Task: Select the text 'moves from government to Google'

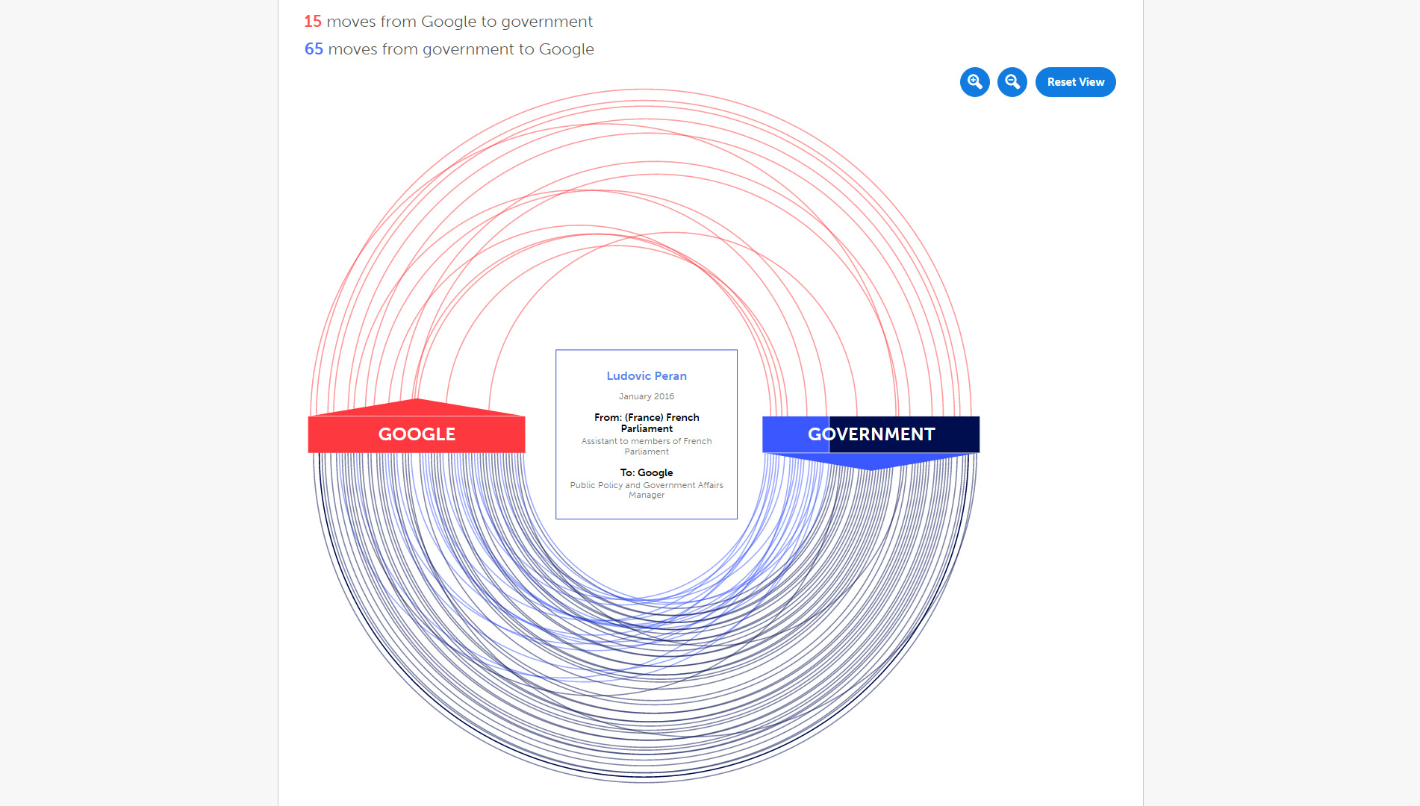Action: [461, 49]
